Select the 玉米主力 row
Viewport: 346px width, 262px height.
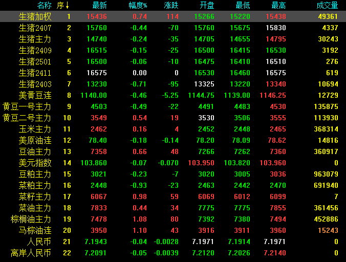[x=173, y=129]
